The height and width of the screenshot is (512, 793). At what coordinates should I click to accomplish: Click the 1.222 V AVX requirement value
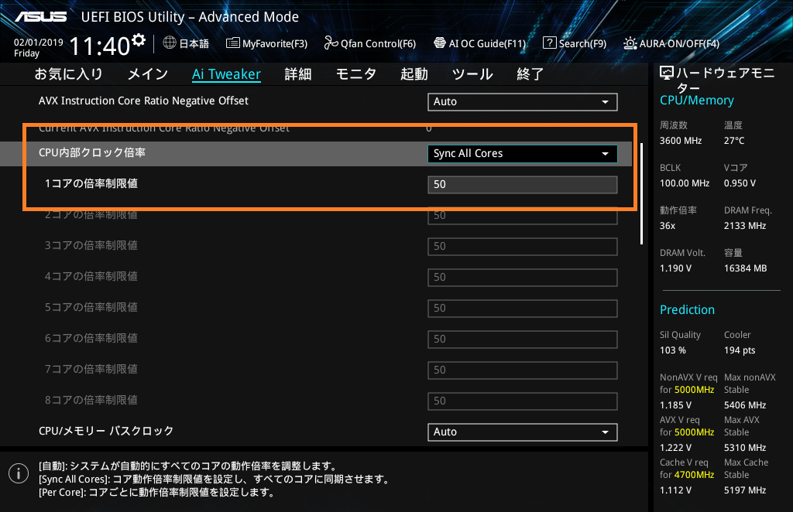675,447
